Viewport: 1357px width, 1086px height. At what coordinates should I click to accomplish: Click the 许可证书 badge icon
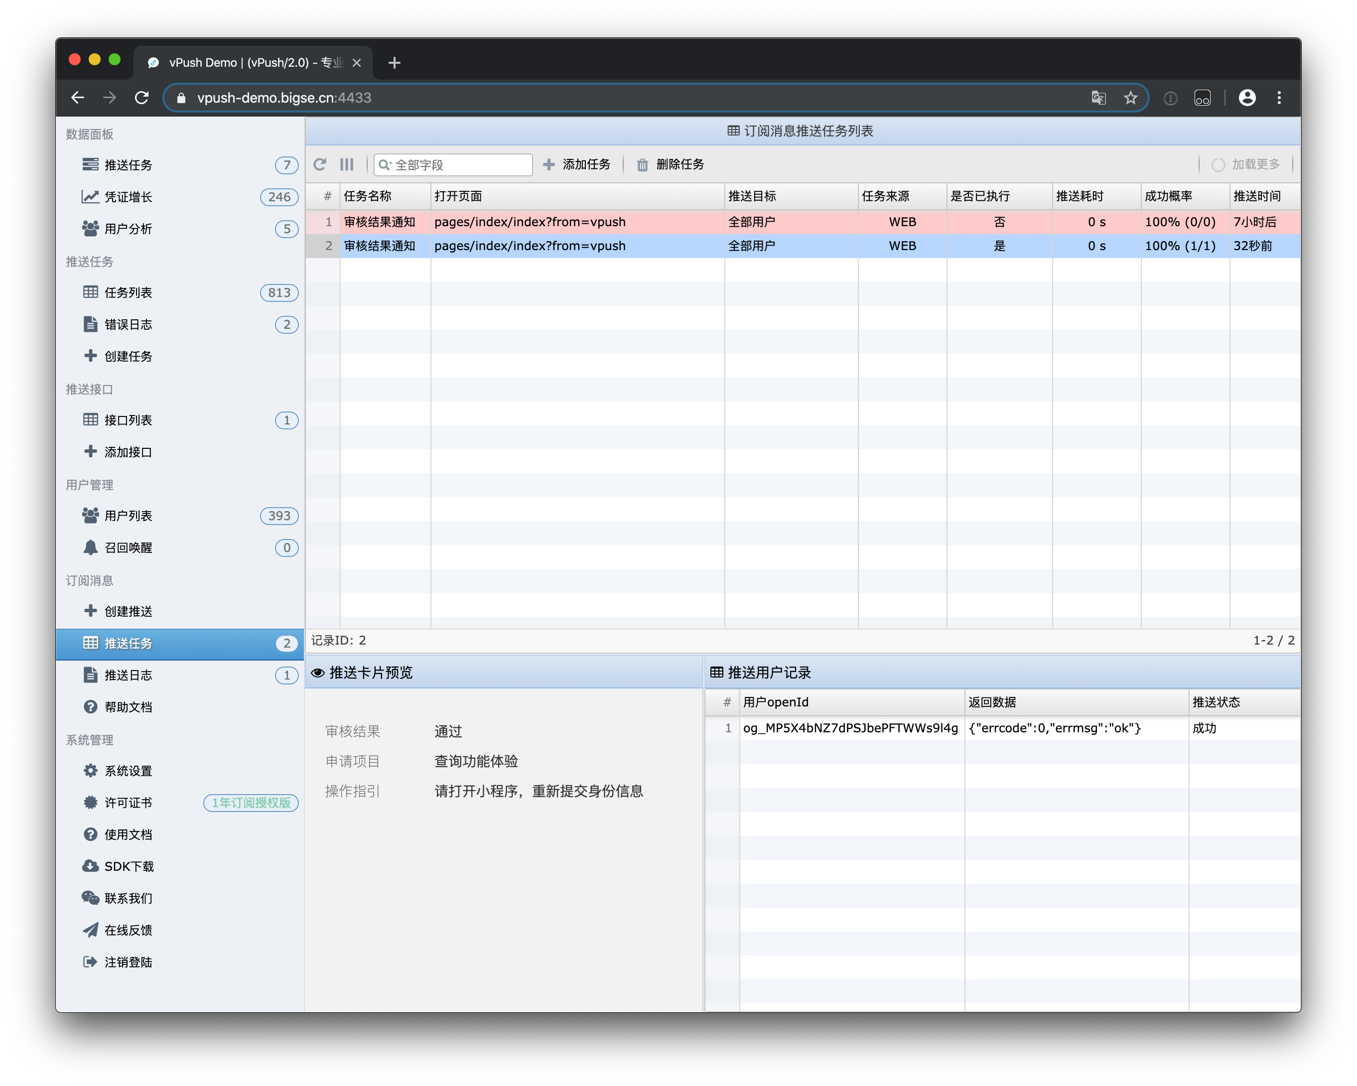click(x=91, y=803)
